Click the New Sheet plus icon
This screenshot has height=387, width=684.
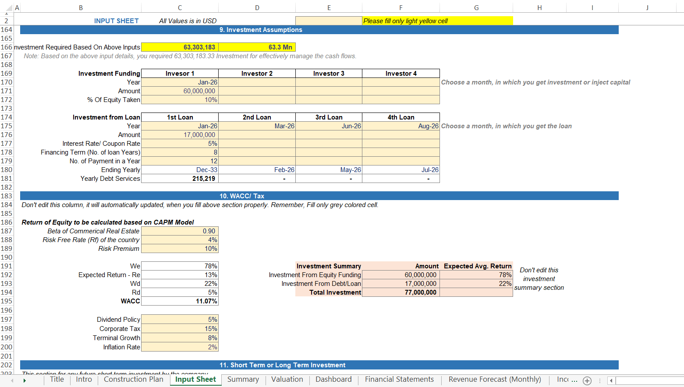click(x=587, y=380)
